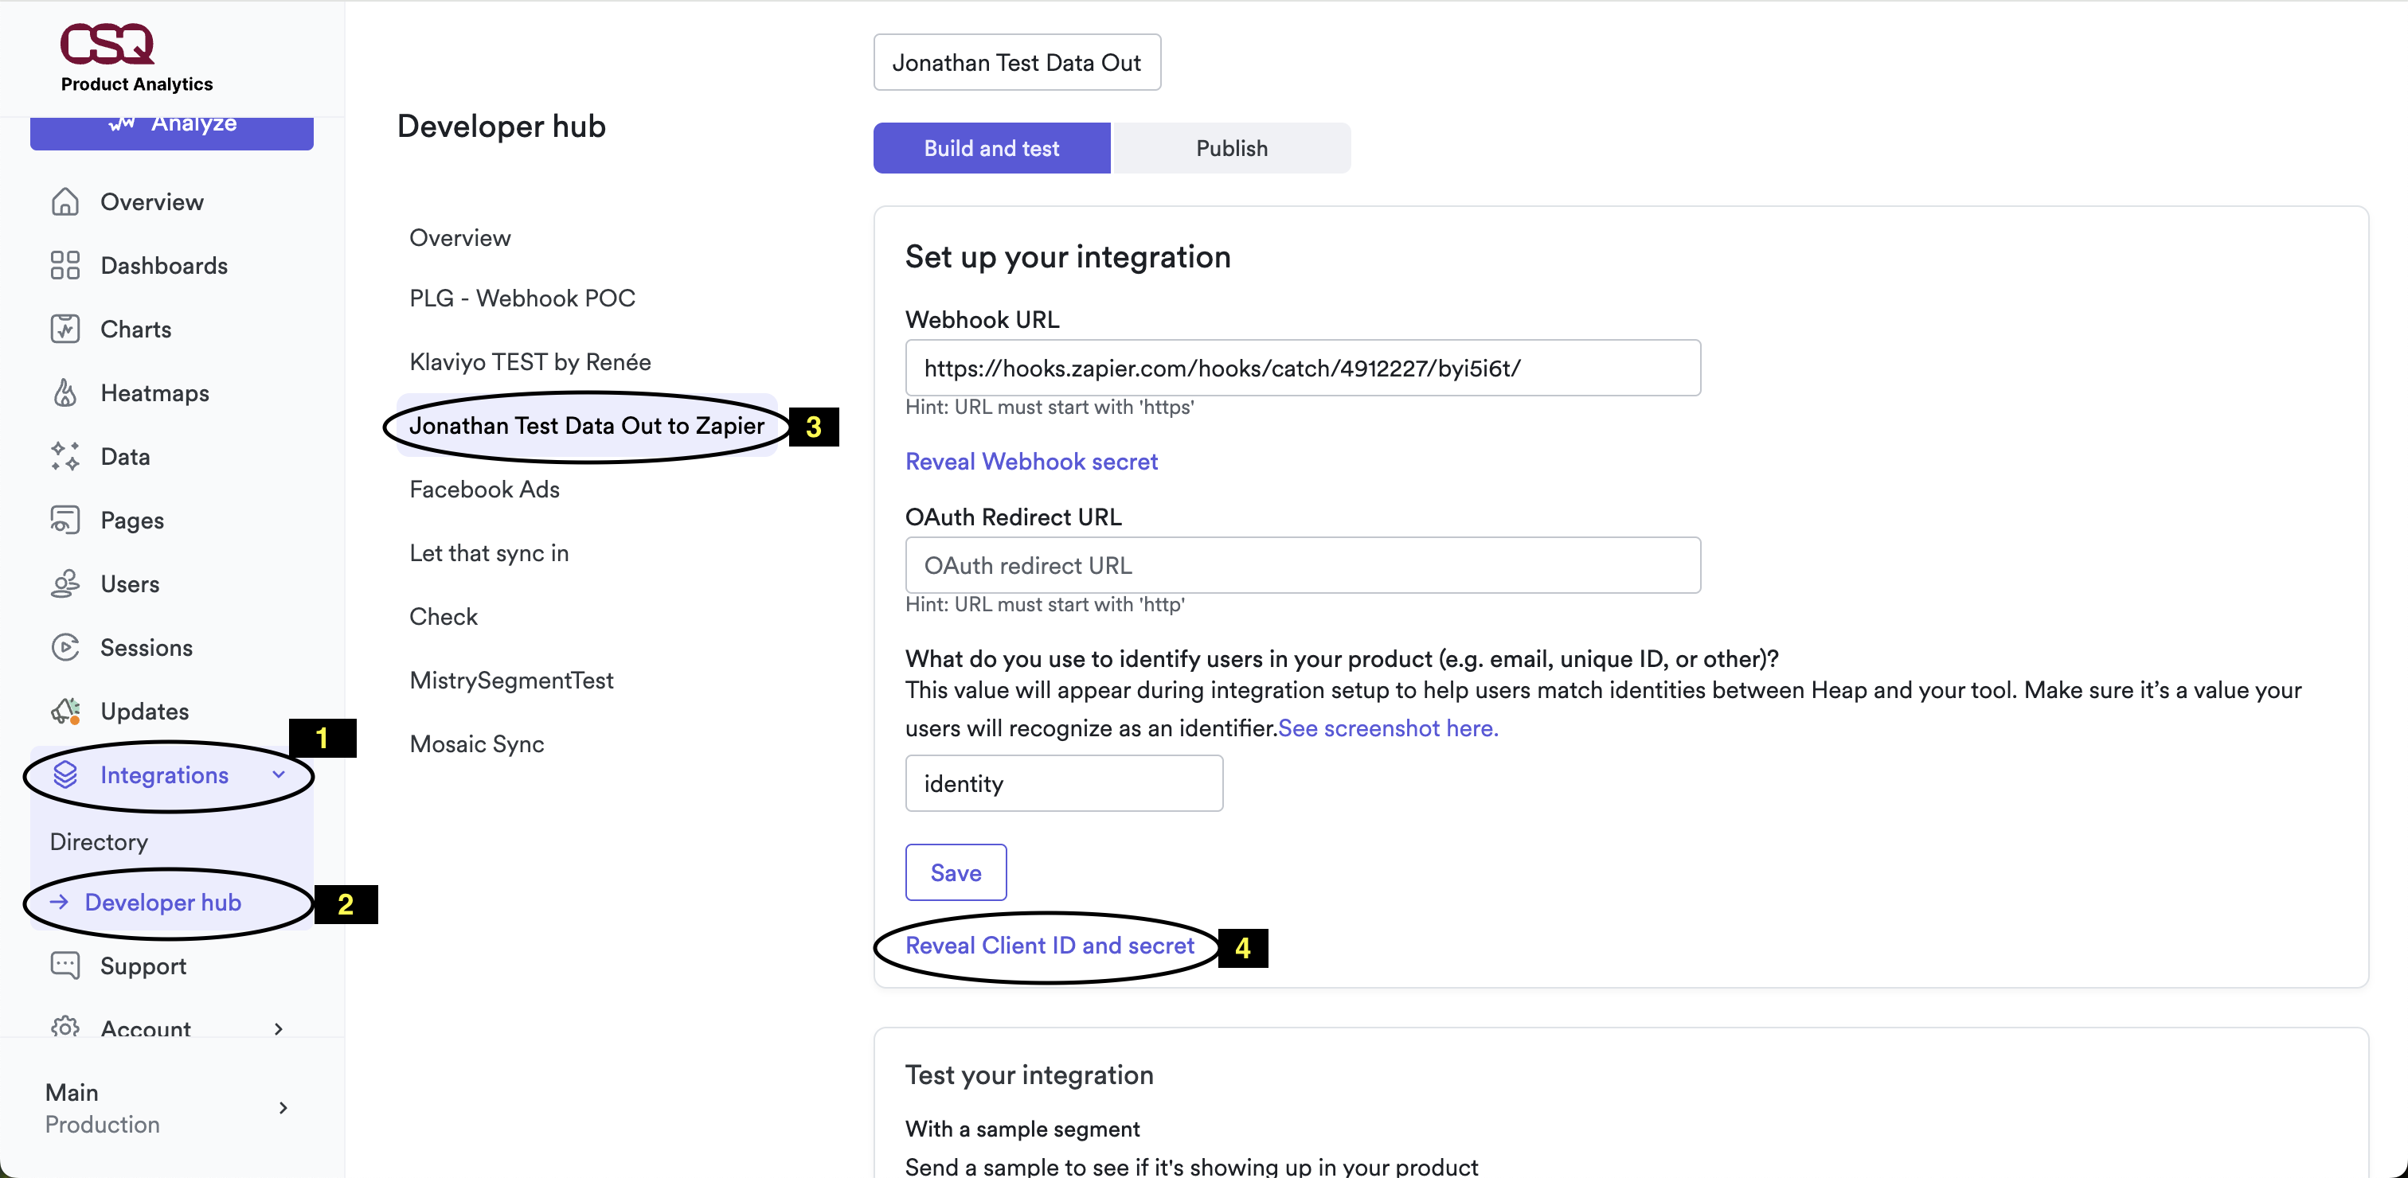2408x1178 pixels.
Task: Click Reveal Webhook secret link
Action: tap(1030, 461)
